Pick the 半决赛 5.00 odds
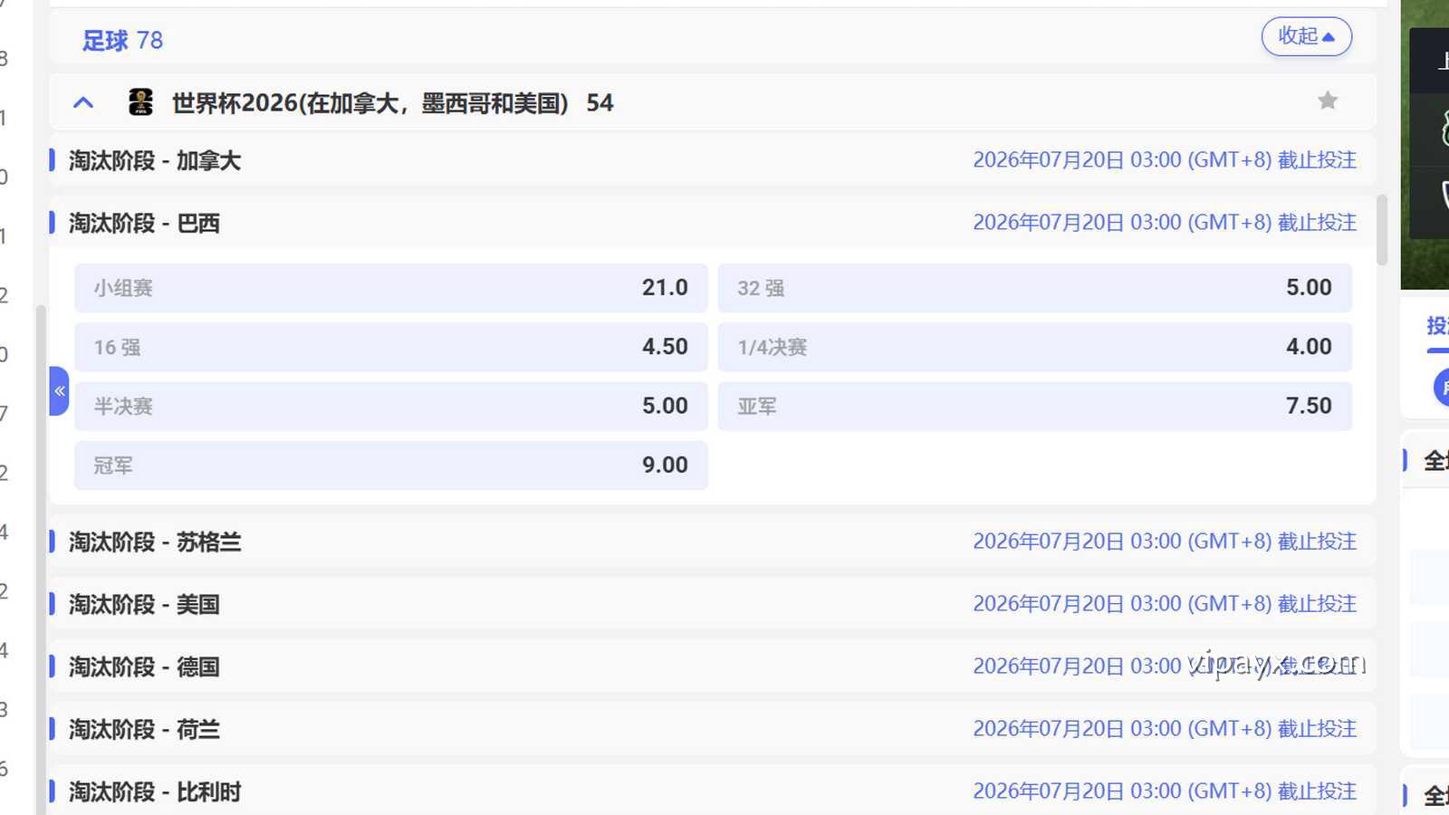Image resolution: width=1449 pixels, height=815 pixels. (390, 406)
